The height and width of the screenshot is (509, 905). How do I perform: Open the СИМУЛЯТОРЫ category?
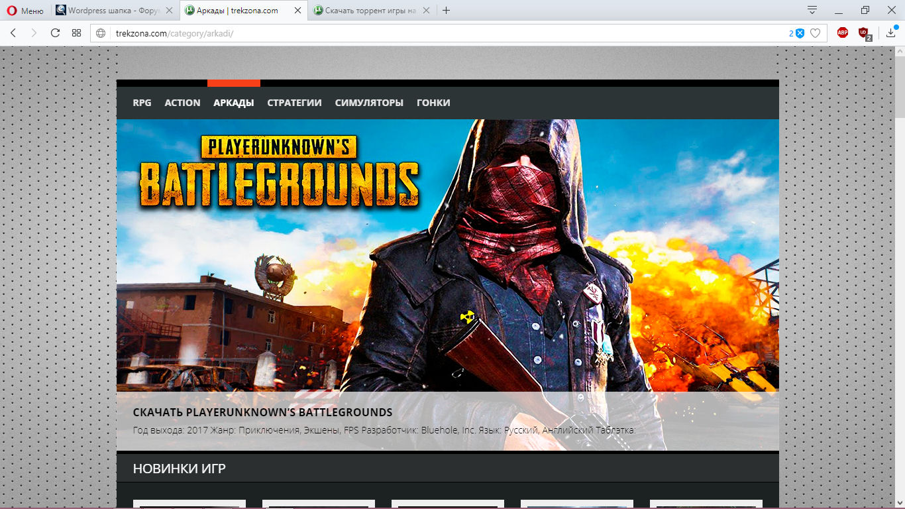(369, 103)
